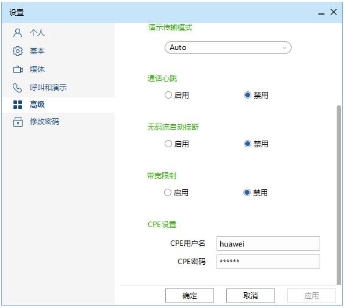Click the 无码流自动挂断 heading

(x=173, y=127)
